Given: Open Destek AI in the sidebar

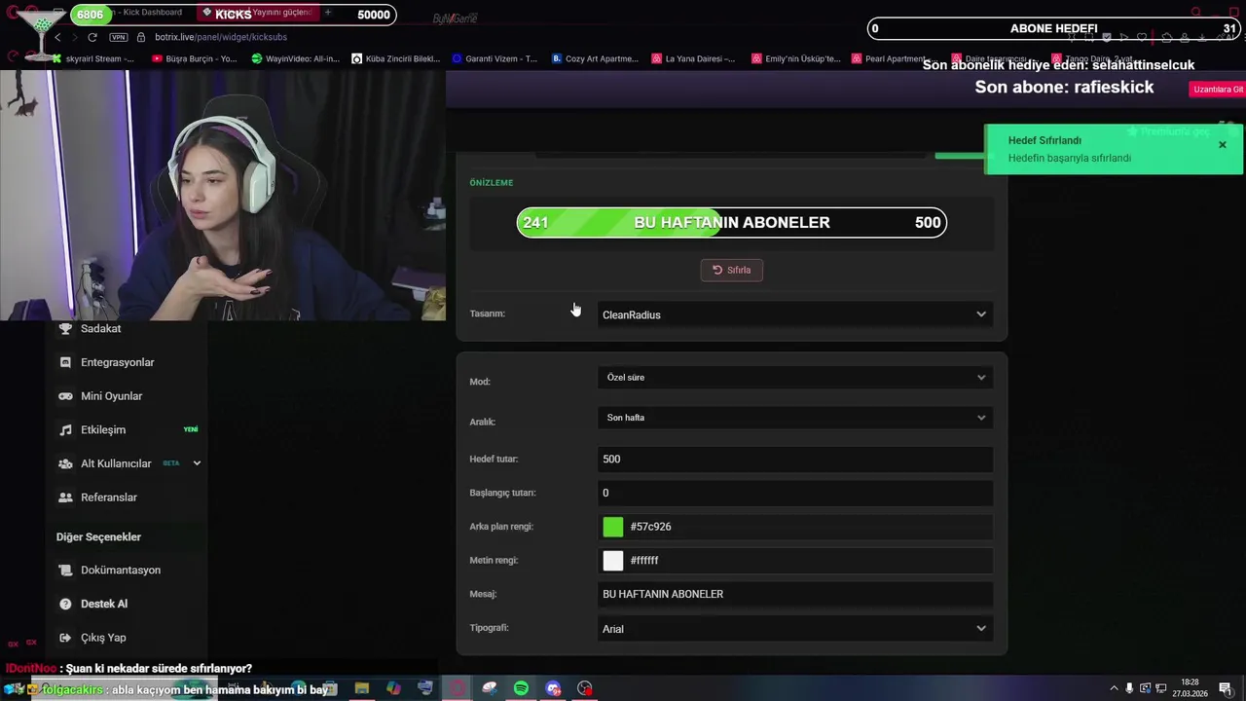Looking at the screenshot, I should pyautogui.click(x=104, y=604).
